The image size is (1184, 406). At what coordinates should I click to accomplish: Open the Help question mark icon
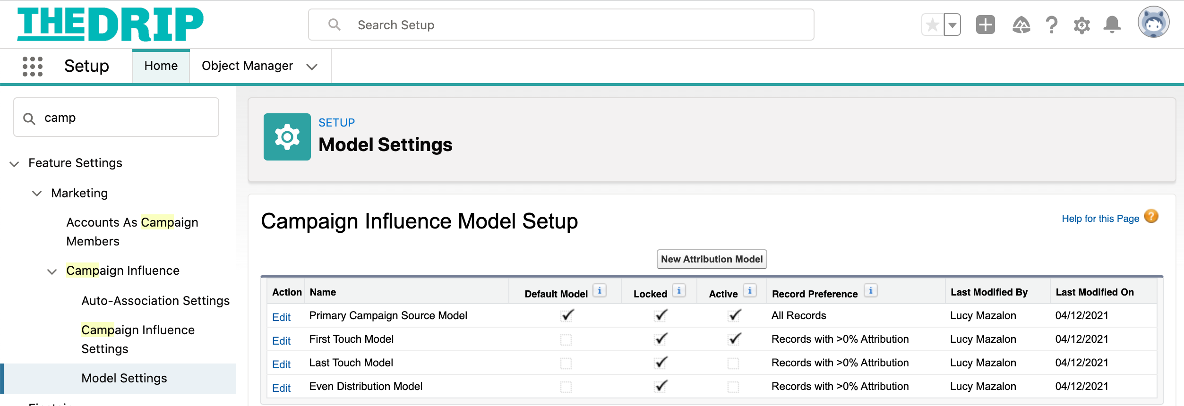pyautogui.click(x=1052, y=25)
